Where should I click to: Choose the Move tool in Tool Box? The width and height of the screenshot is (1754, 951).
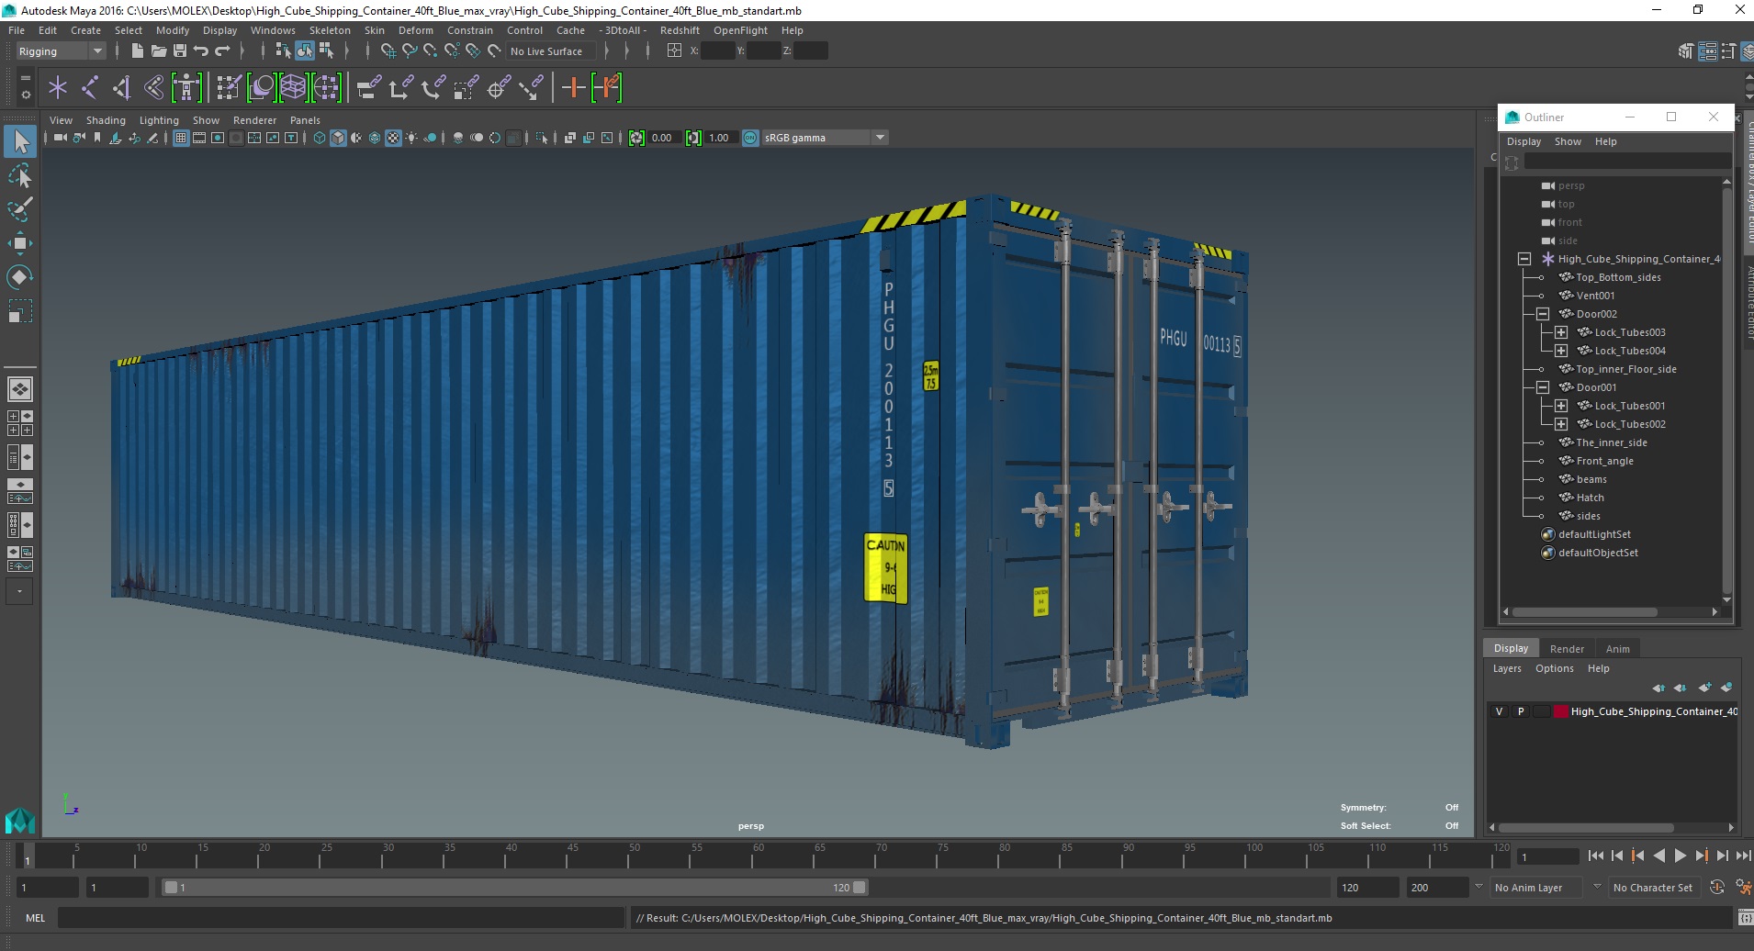pyautogui.click(x=20, y=243)
